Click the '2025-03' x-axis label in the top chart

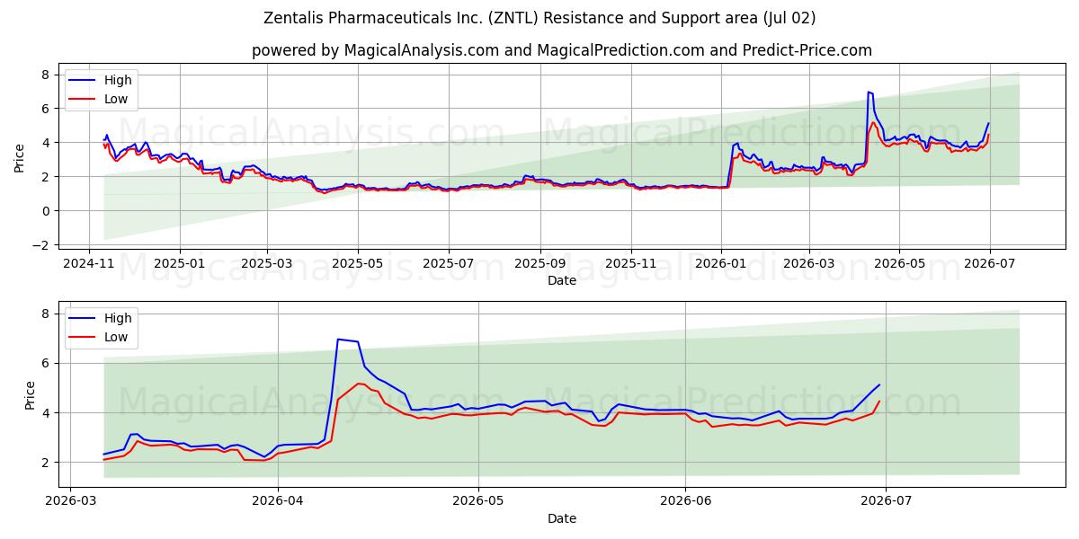pos(267,264)
